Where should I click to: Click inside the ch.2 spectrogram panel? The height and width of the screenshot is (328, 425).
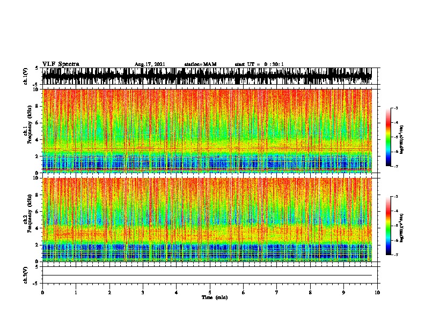click(207, 220)
